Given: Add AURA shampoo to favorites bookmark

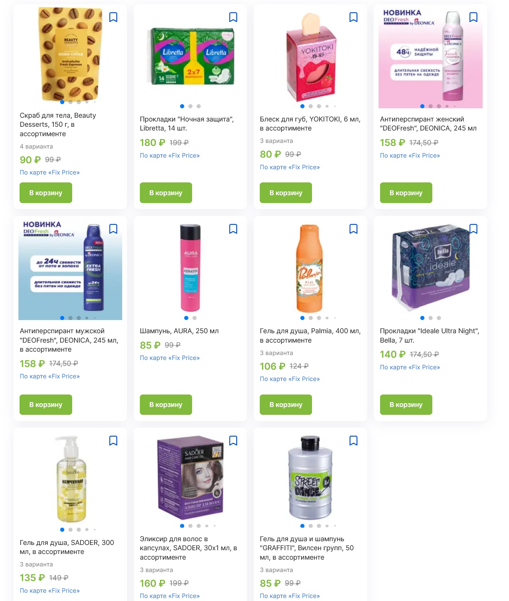Looking at the screenshot, I should click(x=233, y=229).
